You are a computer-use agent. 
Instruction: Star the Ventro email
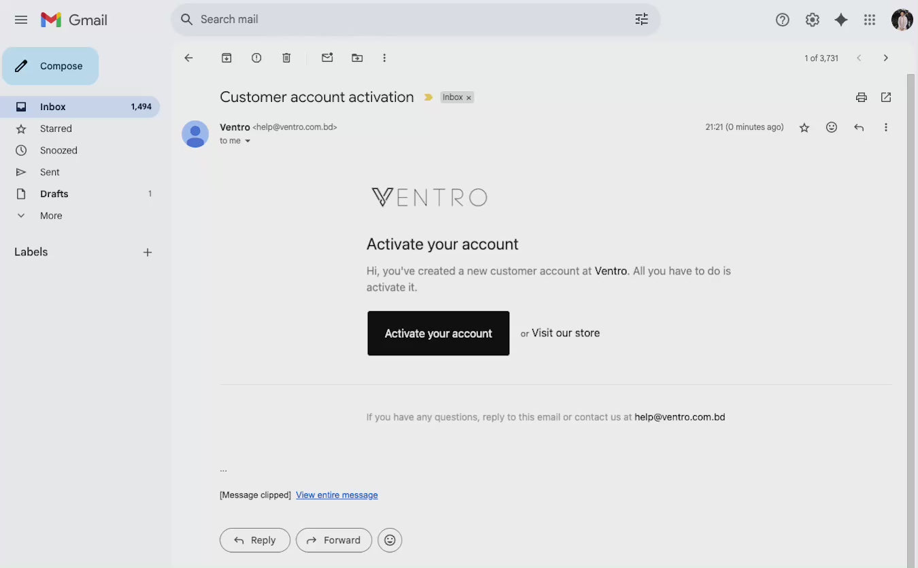coord(804,127)
